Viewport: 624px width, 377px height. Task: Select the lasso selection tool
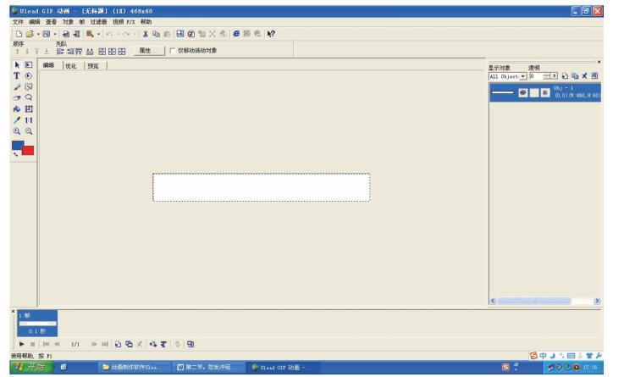(x=29, y=97)
